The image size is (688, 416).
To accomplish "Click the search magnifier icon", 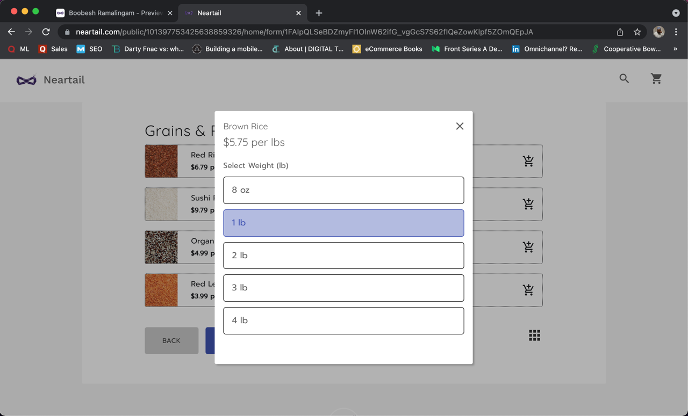I will pos(623,78).
